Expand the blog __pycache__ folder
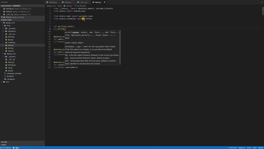Screen dimensions: 264x149 (12, 29)
